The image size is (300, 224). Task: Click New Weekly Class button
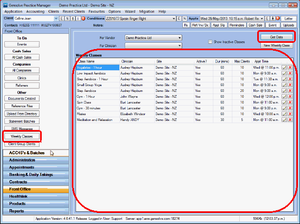[x=276, y=45]
